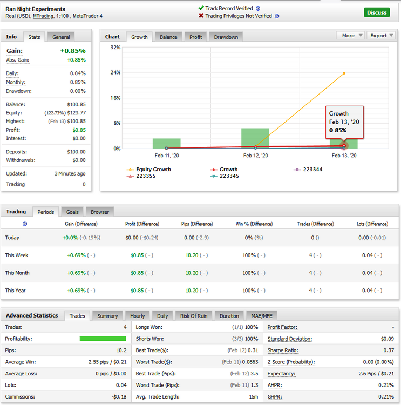Select the Drawdown chart tab
This screenshot has width=401, height=405.
pyautogui.click(x=226, y=37)
